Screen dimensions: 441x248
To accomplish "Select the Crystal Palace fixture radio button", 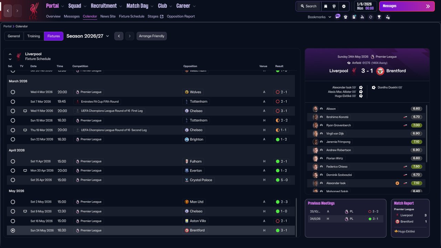I will click(x=13, y=180).
